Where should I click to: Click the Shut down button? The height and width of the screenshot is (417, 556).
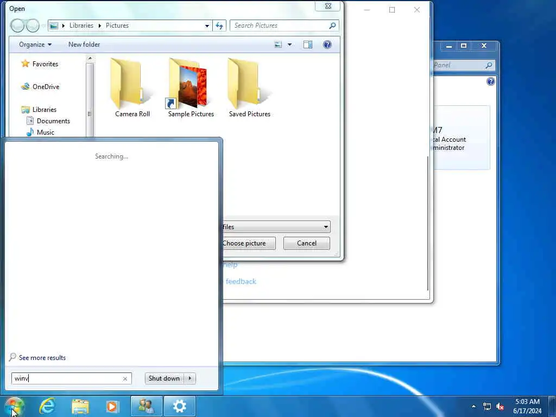(164, 378)
